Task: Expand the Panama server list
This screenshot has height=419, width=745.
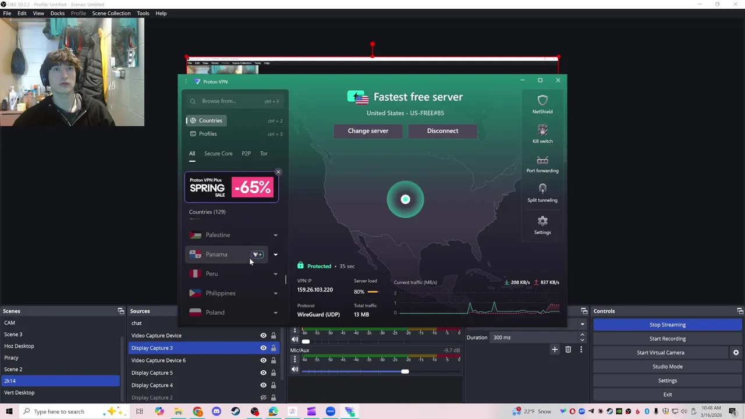Action: pyautogui.click(x=275, y=254)
